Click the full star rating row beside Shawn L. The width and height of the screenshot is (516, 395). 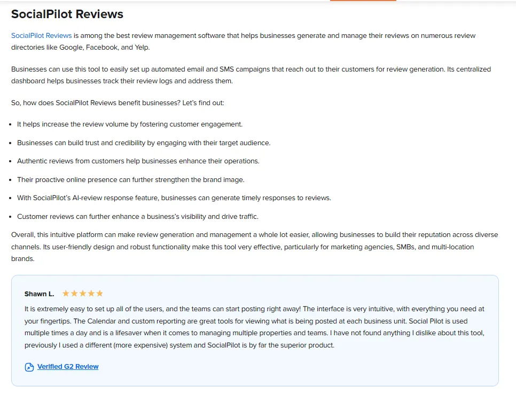click(83, 293)
